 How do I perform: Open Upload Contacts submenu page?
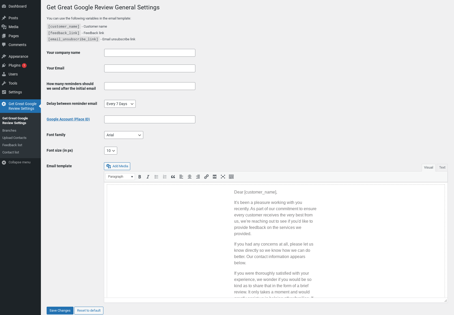click(14, 138)
